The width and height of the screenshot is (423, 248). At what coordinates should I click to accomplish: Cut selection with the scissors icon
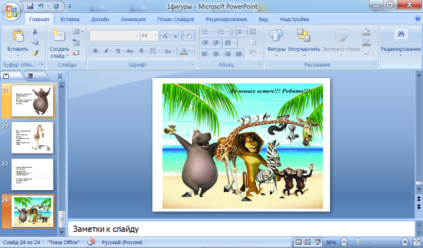pos(35,32)
